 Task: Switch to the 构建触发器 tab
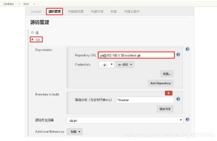[x=76, y=11]
